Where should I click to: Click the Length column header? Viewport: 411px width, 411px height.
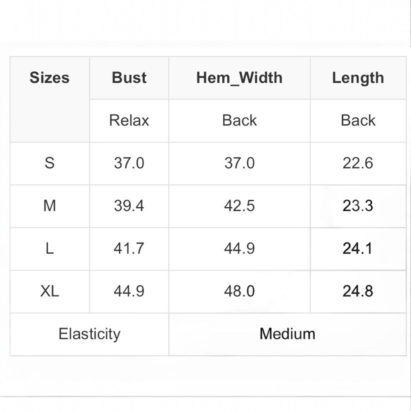358,78
